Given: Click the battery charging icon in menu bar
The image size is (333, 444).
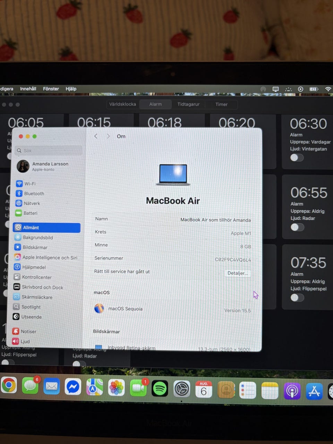Looking at the screenshot, I should click(314, 89).
